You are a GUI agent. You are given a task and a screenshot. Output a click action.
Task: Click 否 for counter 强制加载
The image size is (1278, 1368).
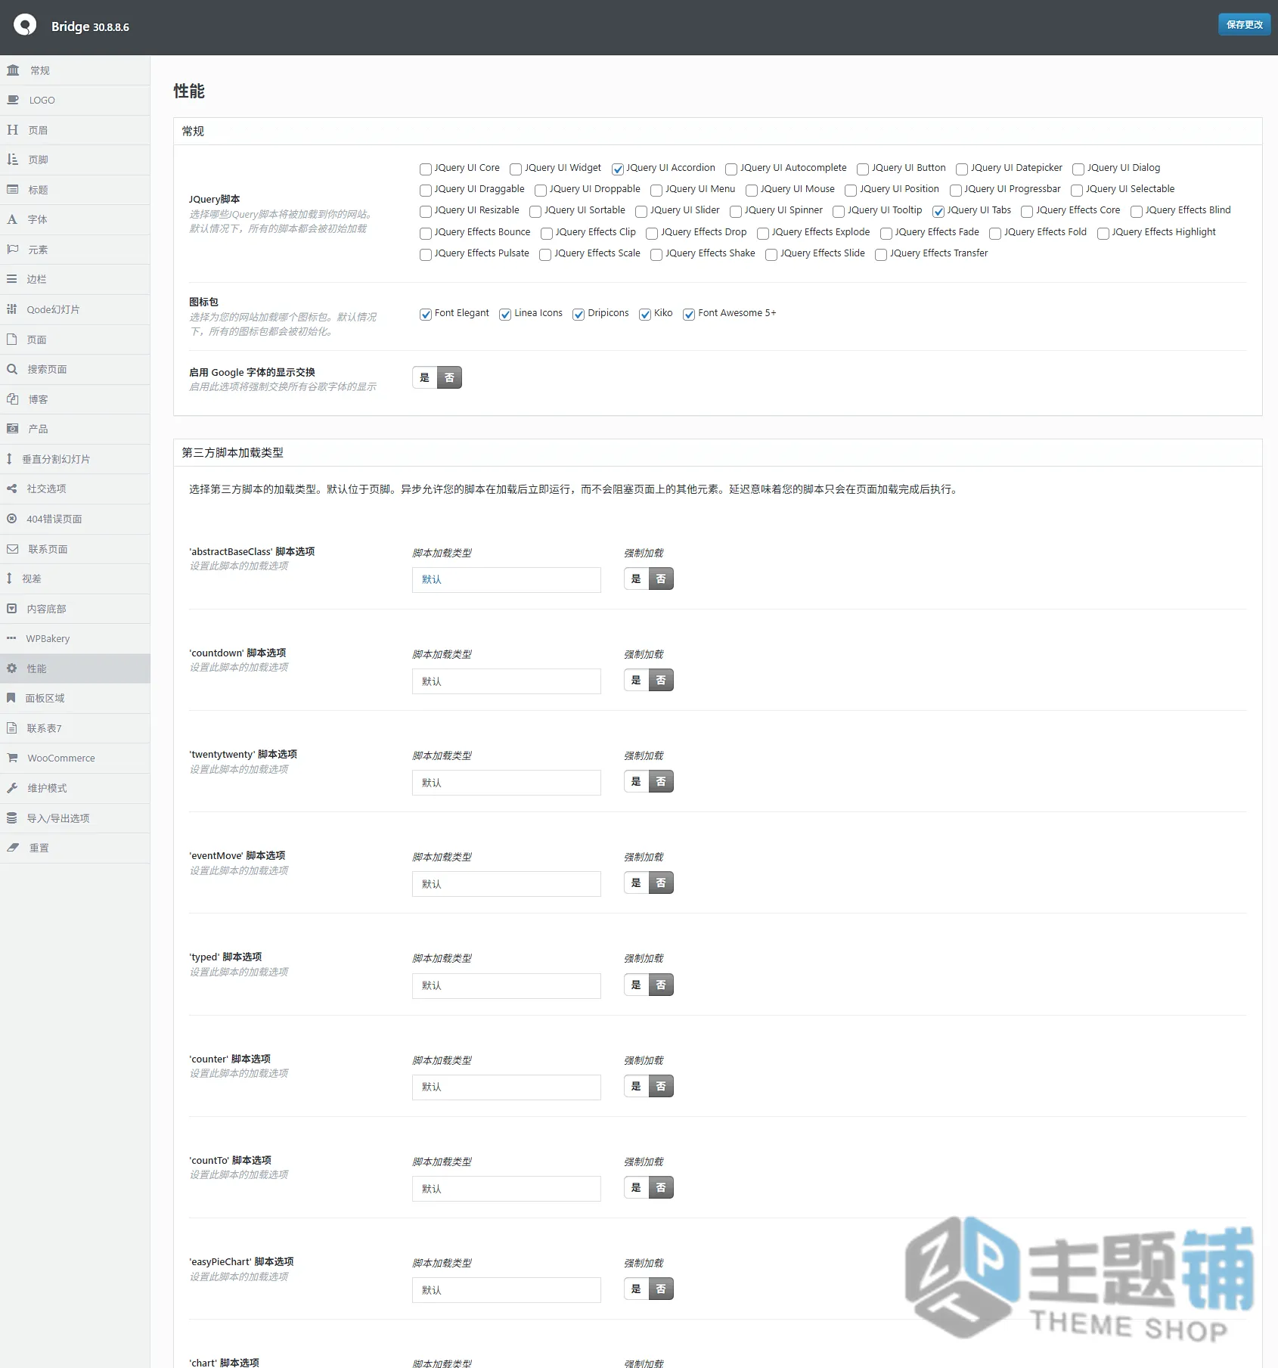click(x=661, y=1086)
